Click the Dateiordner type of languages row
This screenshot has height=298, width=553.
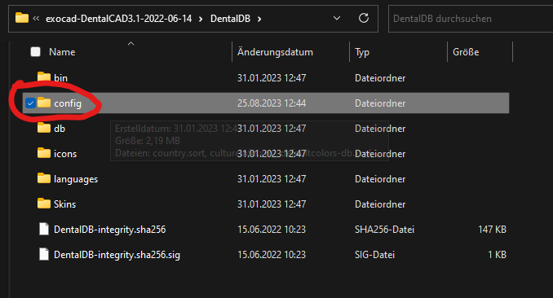point(380,179)
